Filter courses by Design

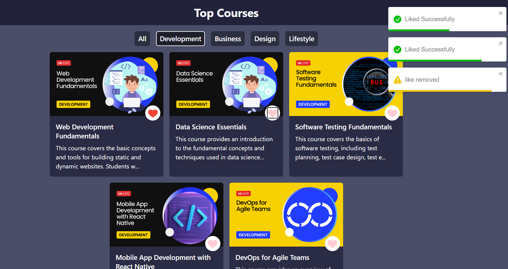[x=265, y=39]
